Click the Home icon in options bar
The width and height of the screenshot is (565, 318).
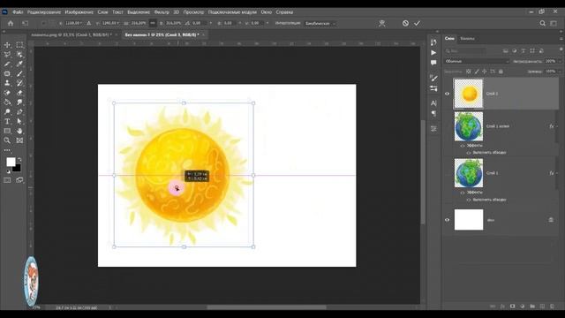tap(11, 23)
